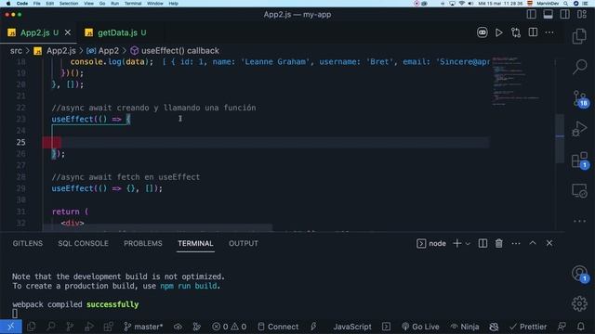595x334 pixels.
Task: Open the Terminal menu in the macOS menu bar
Action: coord(133,4)
